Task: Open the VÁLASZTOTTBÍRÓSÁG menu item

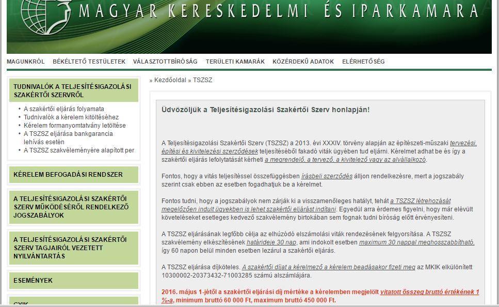Action: click(x=165, y=62)
